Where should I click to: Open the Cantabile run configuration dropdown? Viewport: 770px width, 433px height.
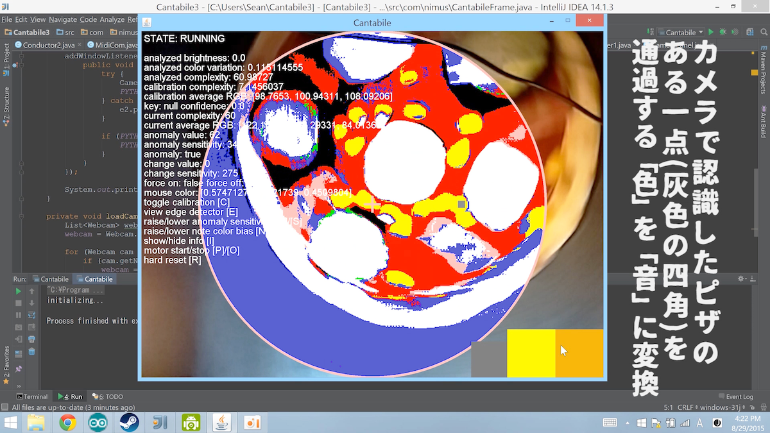tap(680, 32)
